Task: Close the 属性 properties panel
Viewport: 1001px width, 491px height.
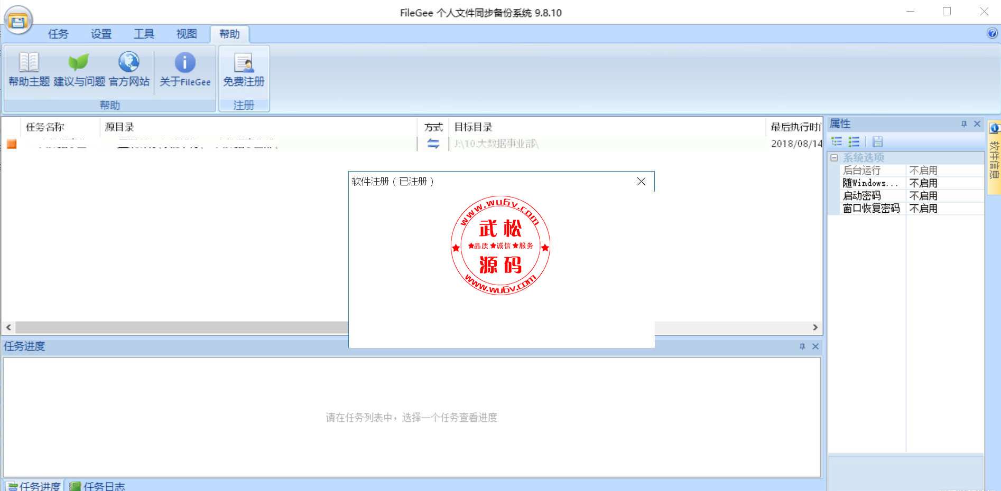Action: pyautogui.click(x=977, y=124)
